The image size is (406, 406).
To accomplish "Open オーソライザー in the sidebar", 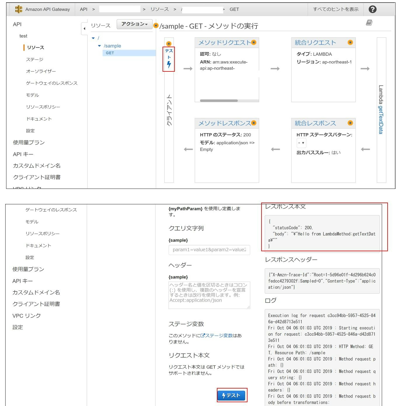I will [x=41, y=71].
